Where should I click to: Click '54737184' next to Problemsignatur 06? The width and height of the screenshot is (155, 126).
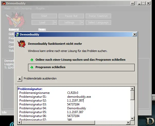pos(73,116)
